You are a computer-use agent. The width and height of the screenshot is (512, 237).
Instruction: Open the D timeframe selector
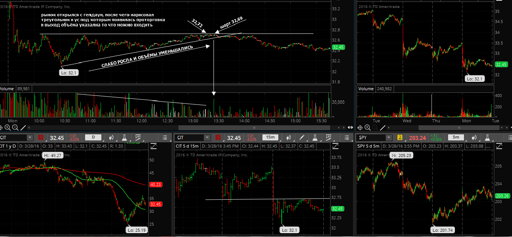pos(93,137)
